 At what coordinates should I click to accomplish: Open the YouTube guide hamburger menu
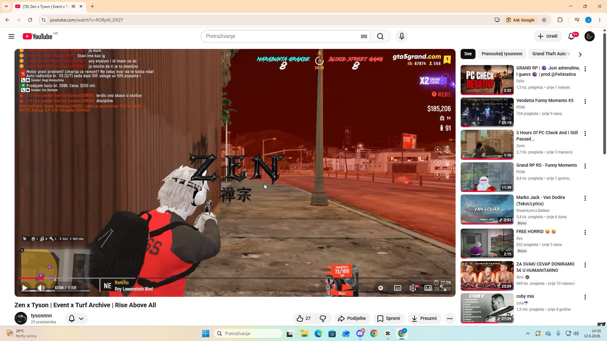pyautogui.click(x=11, y=36)
